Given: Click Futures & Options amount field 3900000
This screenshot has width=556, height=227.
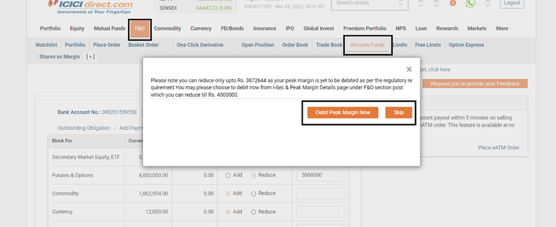Looking at the screenshot, I should point(320,176).
